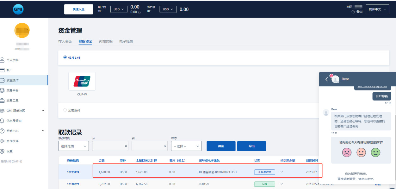
Task: Open the 电子钱包 USD currency dropdown
Action: [x=119, y=9]
